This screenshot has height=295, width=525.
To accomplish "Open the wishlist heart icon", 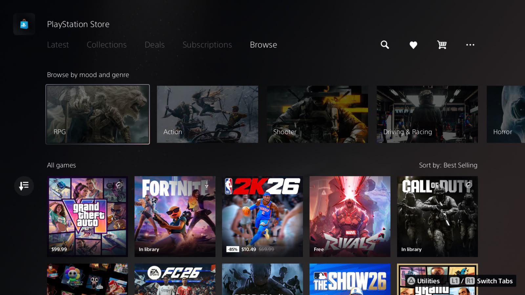I will [x=413, y=45].
